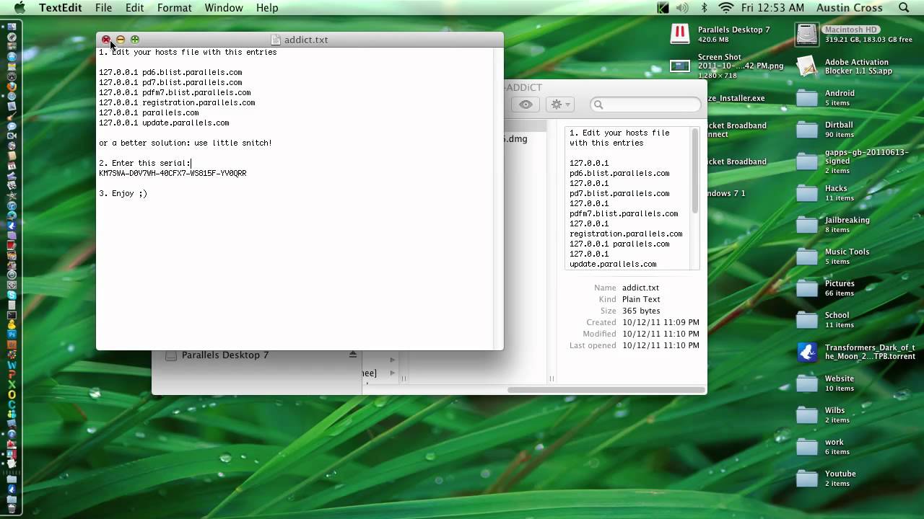
Task: Select the Website desktop folder
Action: click(x=807, y=383)
